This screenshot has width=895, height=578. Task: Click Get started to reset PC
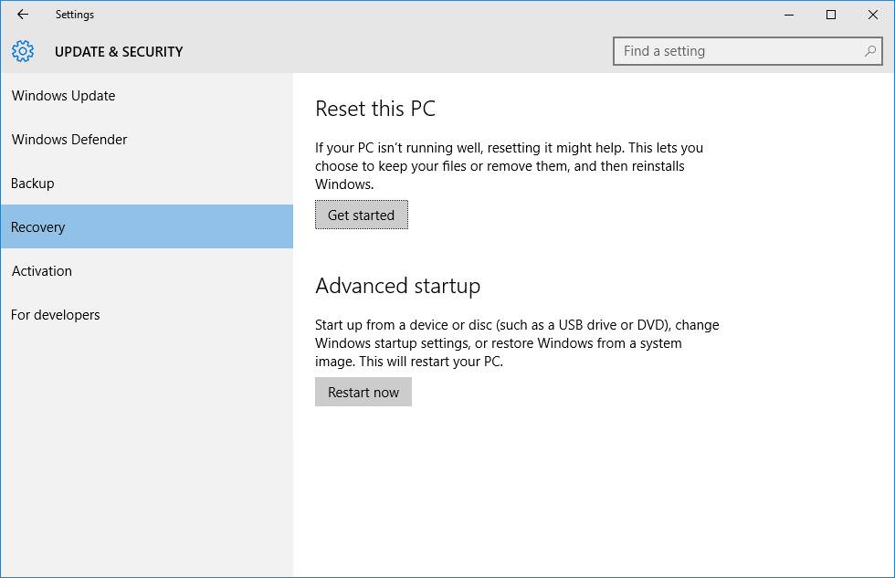[x=362, y=215]
